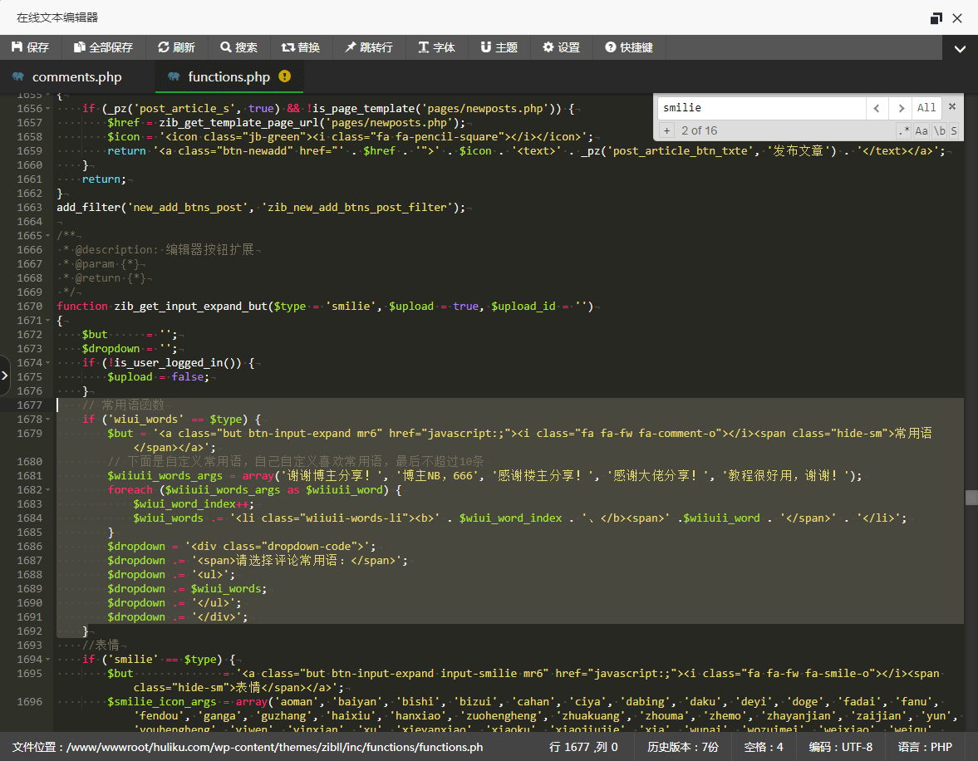The height and width of the screenshot is (761, 978).
Task: Click All to select every match
Action: click(x=926, y=107)
